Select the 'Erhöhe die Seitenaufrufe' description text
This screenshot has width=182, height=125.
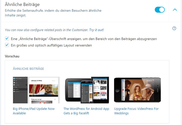point(53,13)
